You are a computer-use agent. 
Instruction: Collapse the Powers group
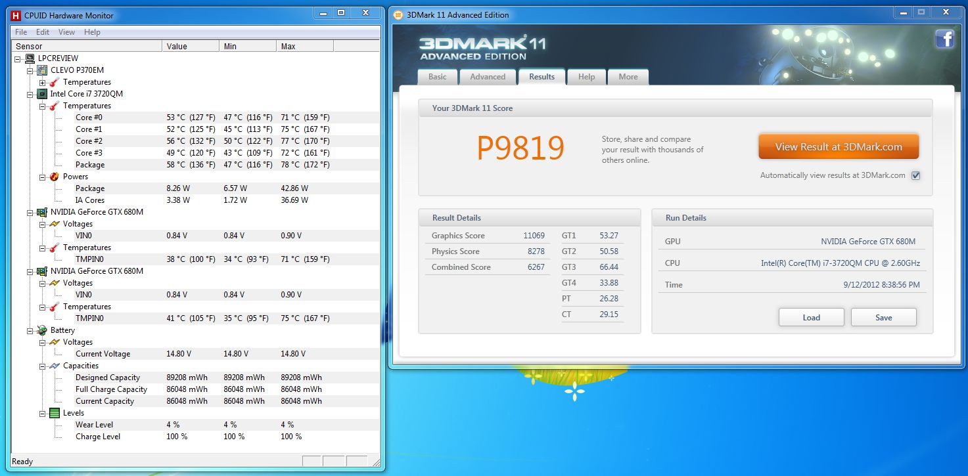click(43, 177)
